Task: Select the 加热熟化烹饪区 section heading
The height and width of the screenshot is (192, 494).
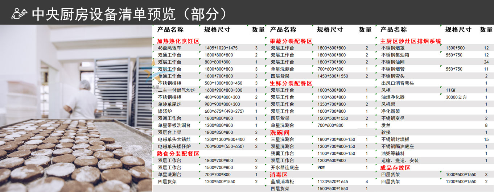Action: click(178, 41)
